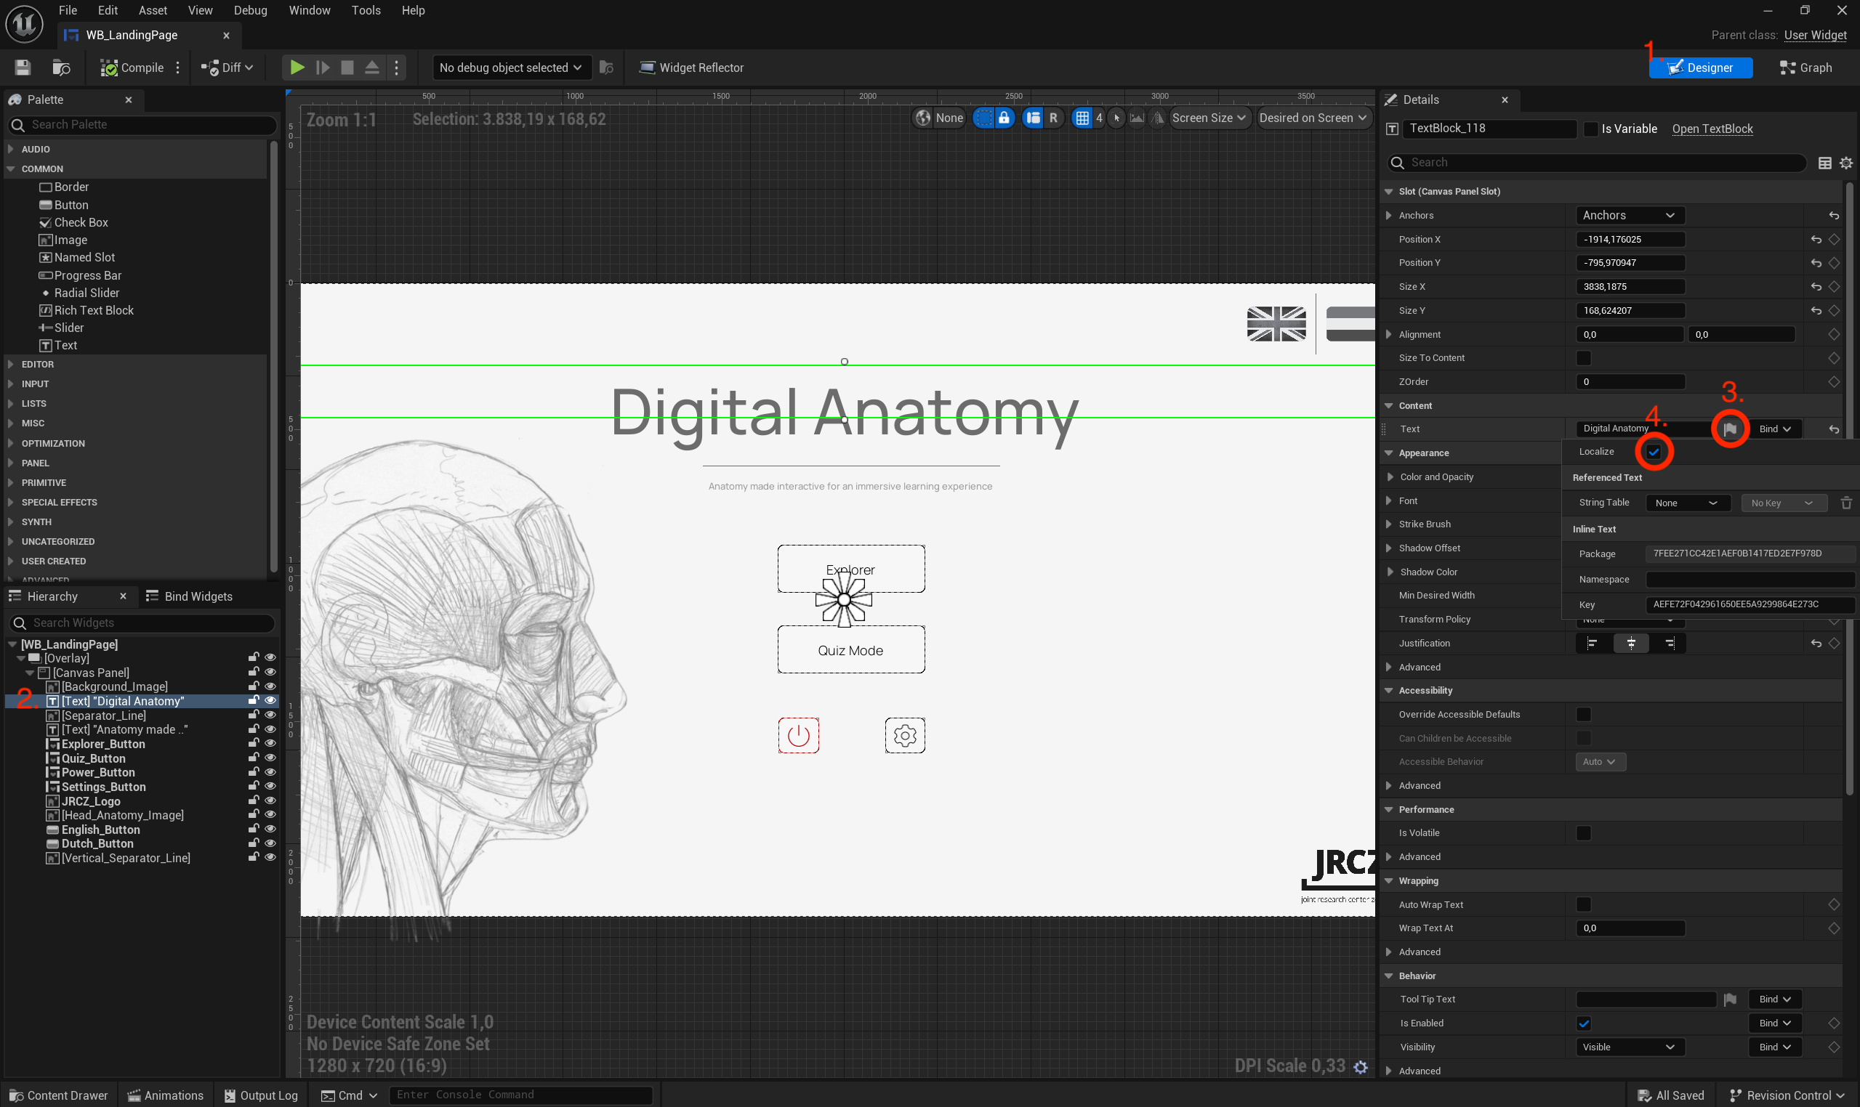
Task: Open the Asset menu
Action: coord(152,10)
